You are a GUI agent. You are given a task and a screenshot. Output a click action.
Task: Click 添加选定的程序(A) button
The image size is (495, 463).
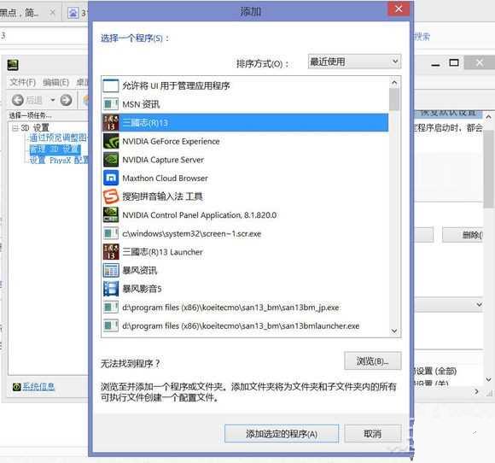[x=282, y=434]
